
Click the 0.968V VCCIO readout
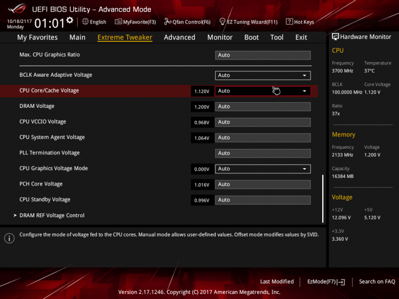[202, 122]
